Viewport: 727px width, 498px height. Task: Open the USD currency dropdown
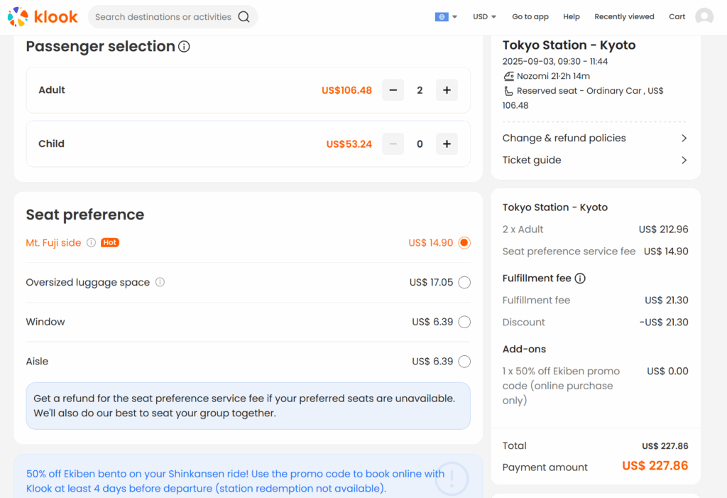point(484,17)
